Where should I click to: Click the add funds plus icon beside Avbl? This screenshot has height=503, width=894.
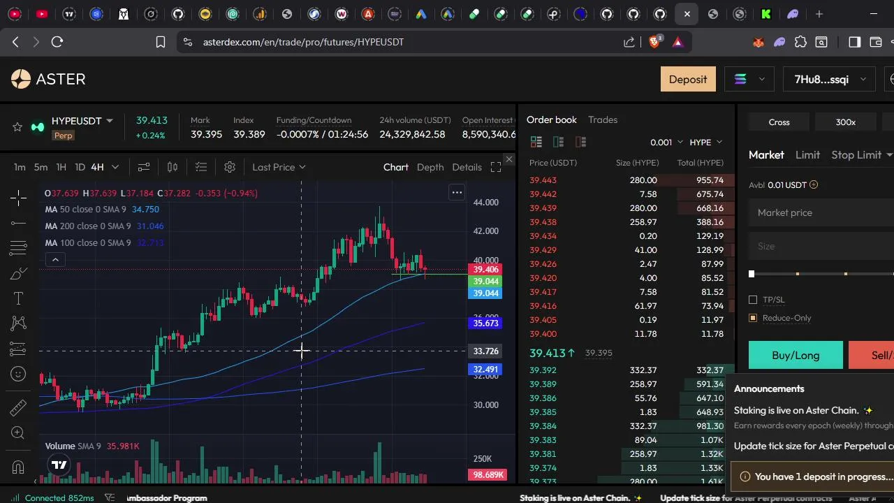tap(814, 185)
